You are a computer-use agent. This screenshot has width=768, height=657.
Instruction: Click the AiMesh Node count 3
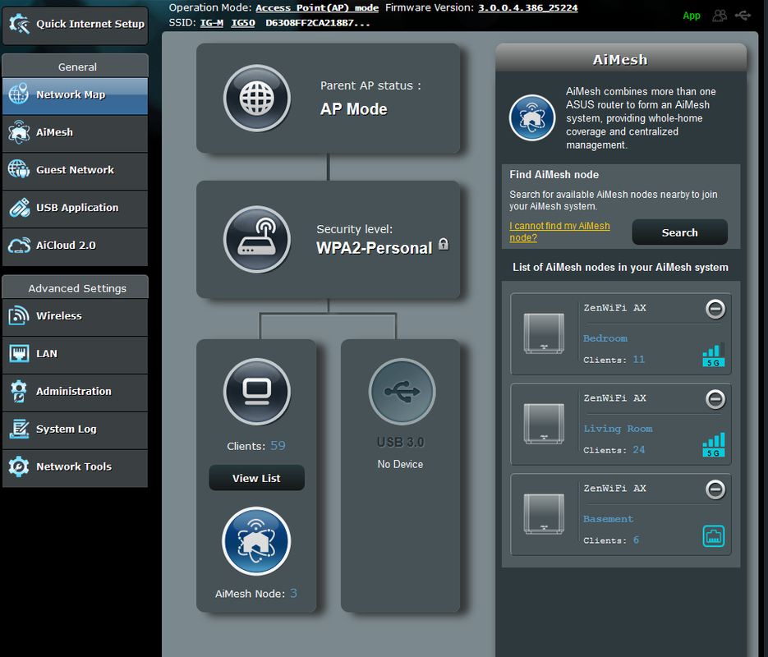point(293,594)
